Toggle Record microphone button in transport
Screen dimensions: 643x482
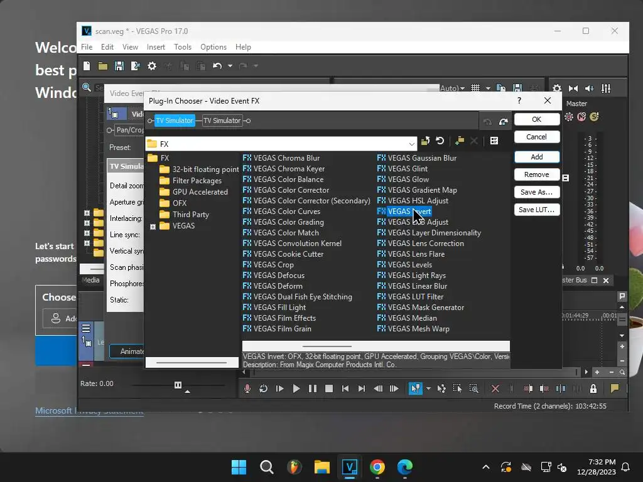tap(247, 388)
